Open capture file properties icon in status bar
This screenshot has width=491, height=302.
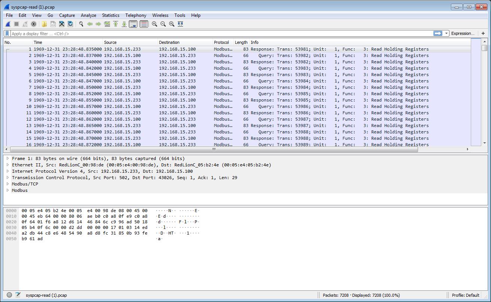click(18, 295)
